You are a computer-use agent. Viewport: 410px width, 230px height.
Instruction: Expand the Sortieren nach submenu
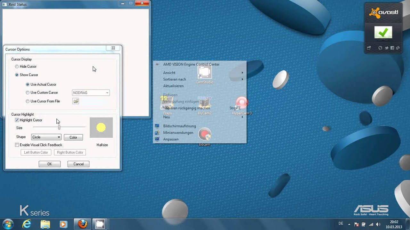click(200, 79)
